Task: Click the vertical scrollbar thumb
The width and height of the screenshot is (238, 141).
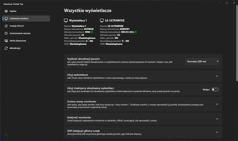Action: pyautogui.click(x=237, y=43)
